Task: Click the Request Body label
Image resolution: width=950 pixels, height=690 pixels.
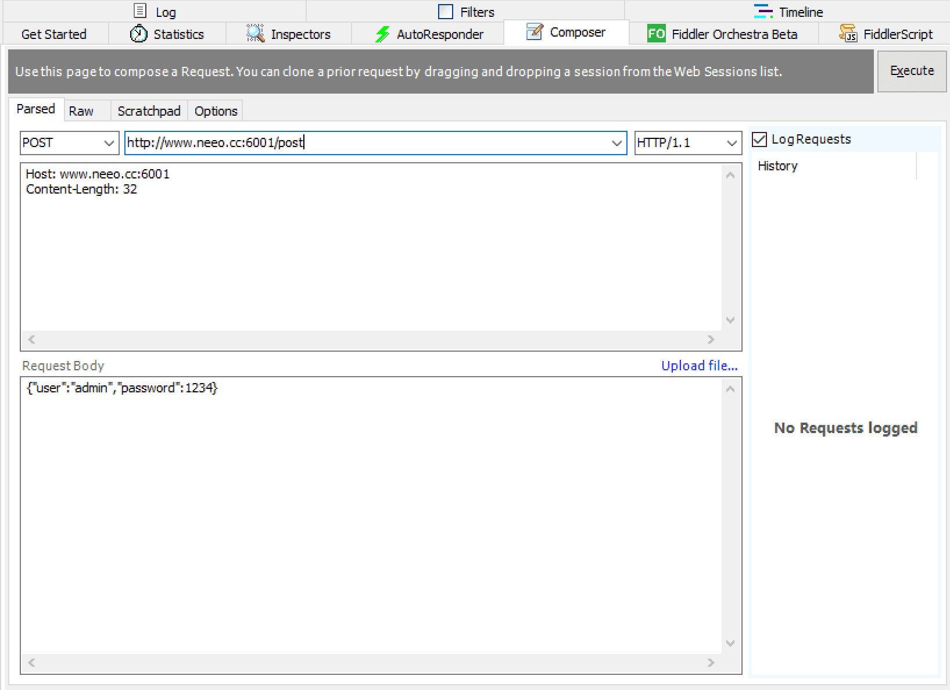Action: coord(63,366)
